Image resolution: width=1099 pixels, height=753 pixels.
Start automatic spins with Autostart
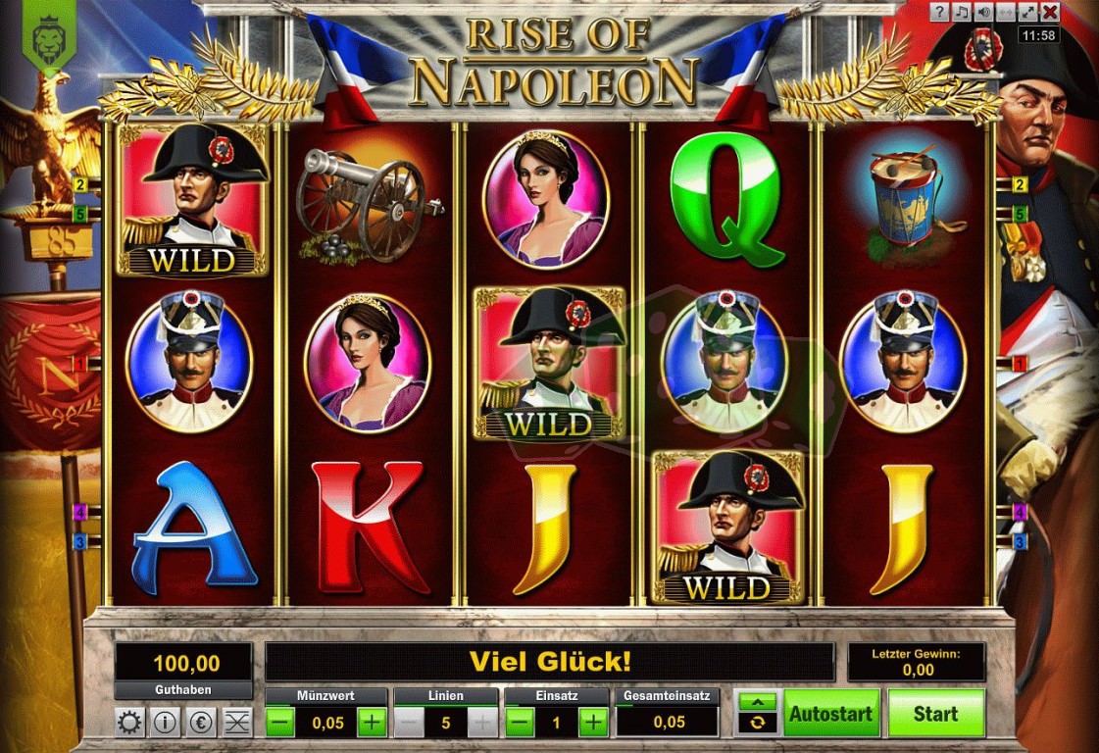click(831, 713)
